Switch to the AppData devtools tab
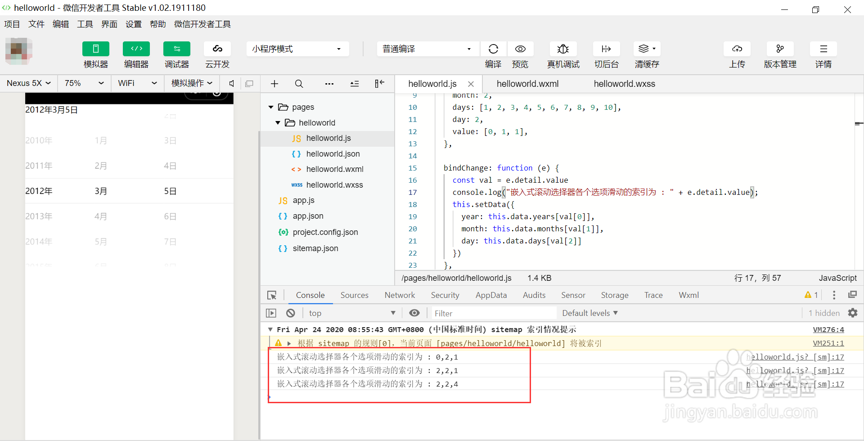Viewport: 864px width, 441px height. coord(491,295)
